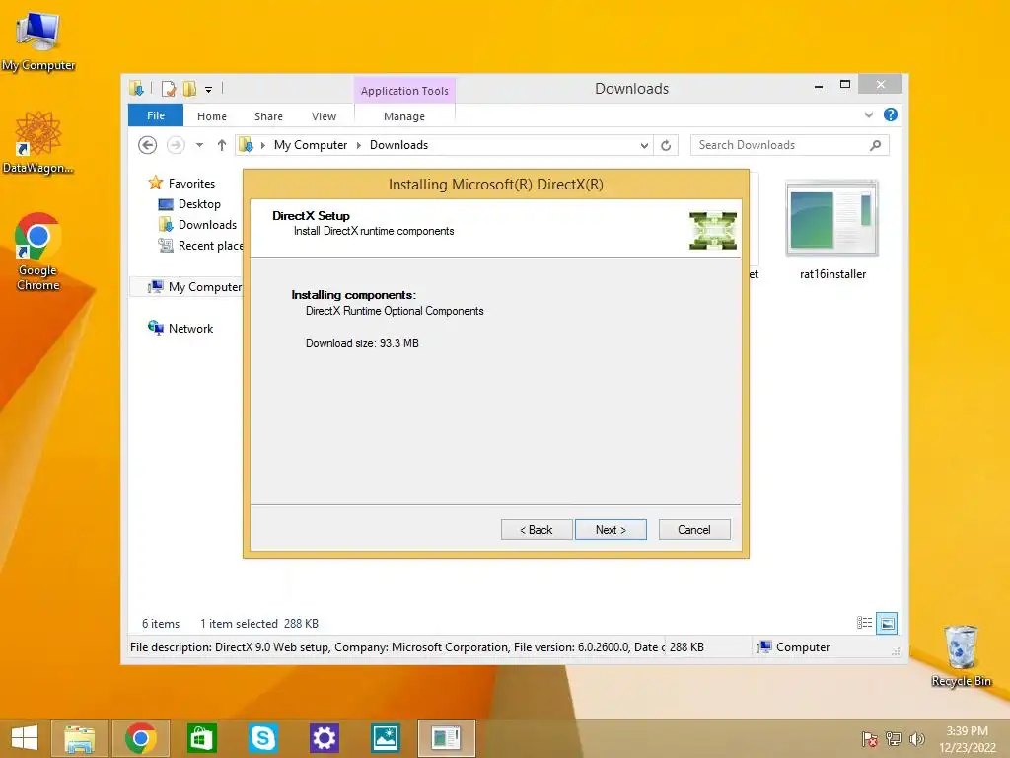Viewport: 1010px width, 758px height.
Task: Click Explorer help question mark icon
Action: tap(891, 114)
